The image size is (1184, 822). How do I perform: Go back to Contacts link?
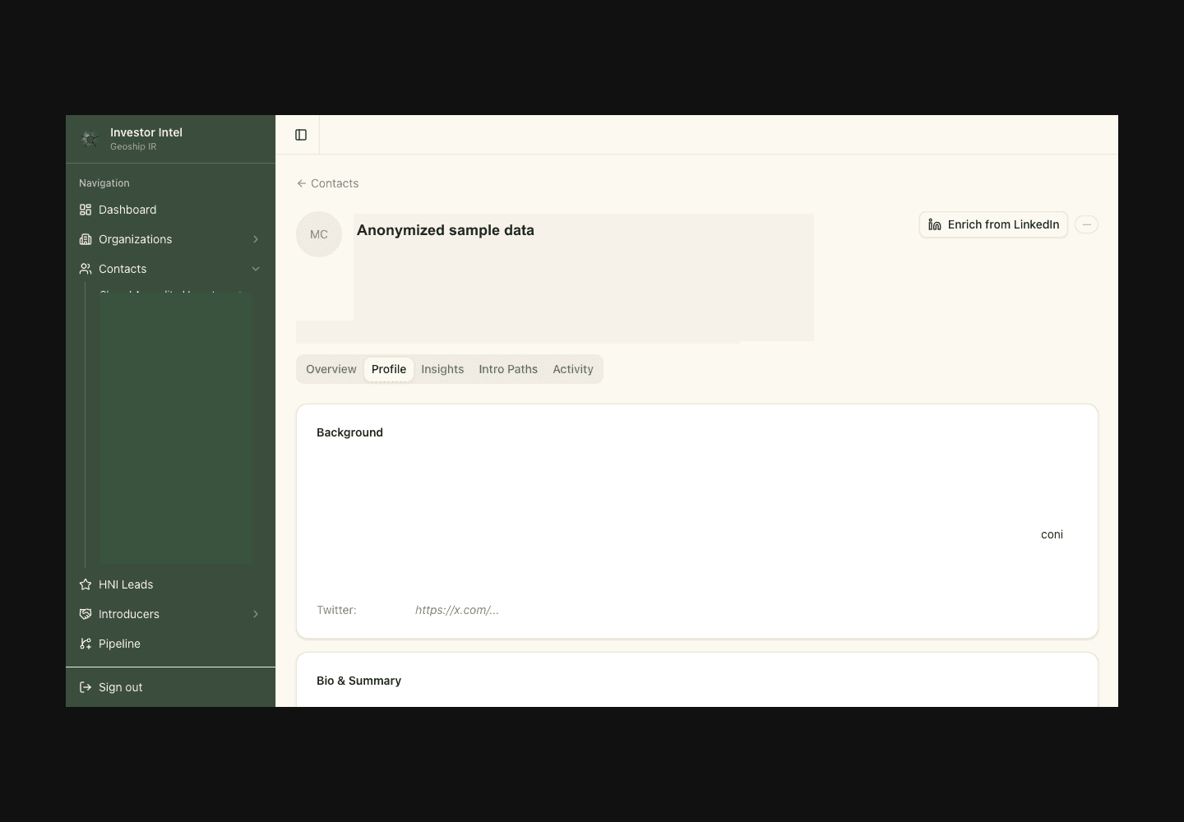(x=327, y=183)
